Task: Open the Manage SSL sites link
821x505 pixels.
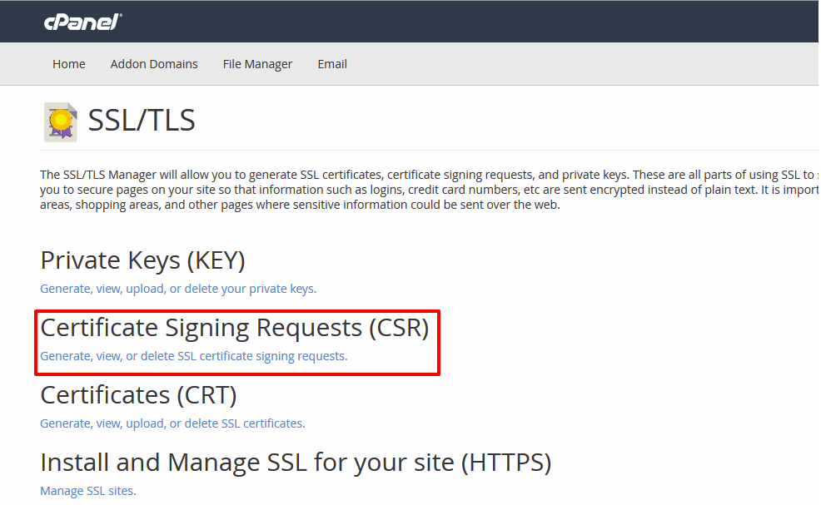Action: (x=88, y=490)
